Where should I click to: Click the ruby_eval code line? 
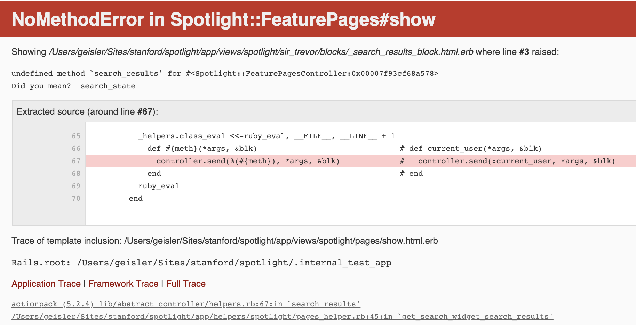pos(159,186)
